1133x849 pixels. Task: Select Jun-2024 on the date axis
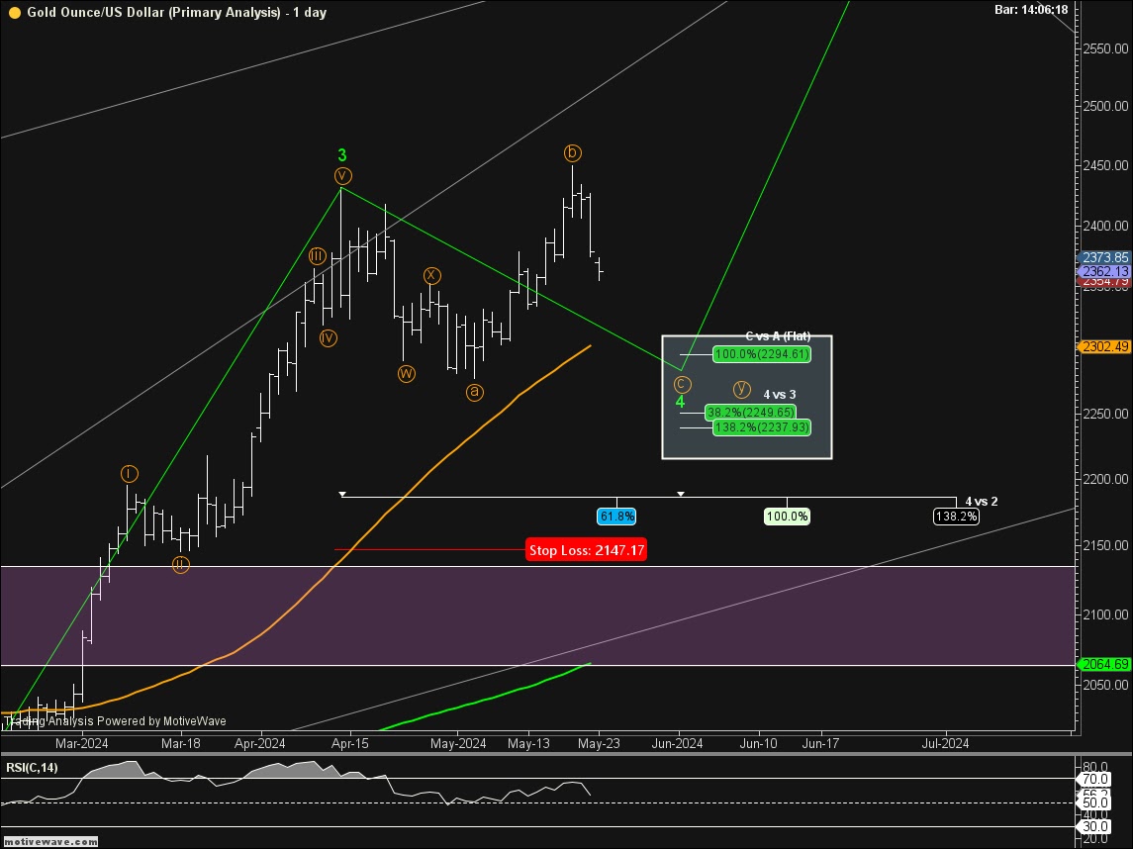(677, 743)
